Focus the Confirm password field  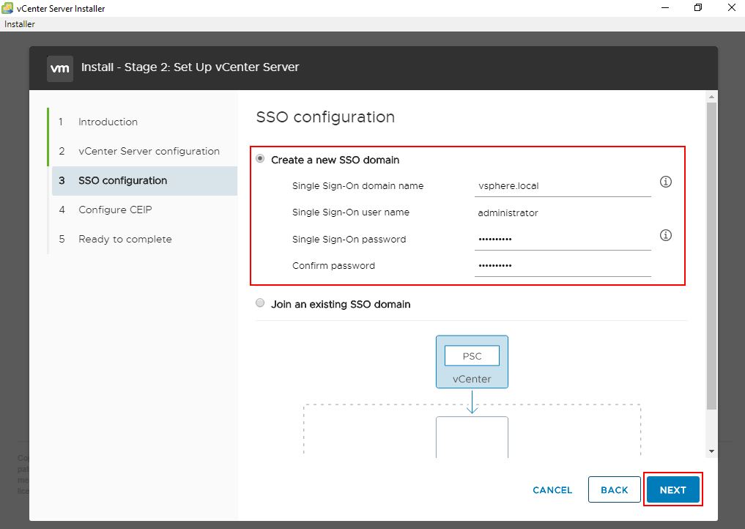[x=563, y=266]
